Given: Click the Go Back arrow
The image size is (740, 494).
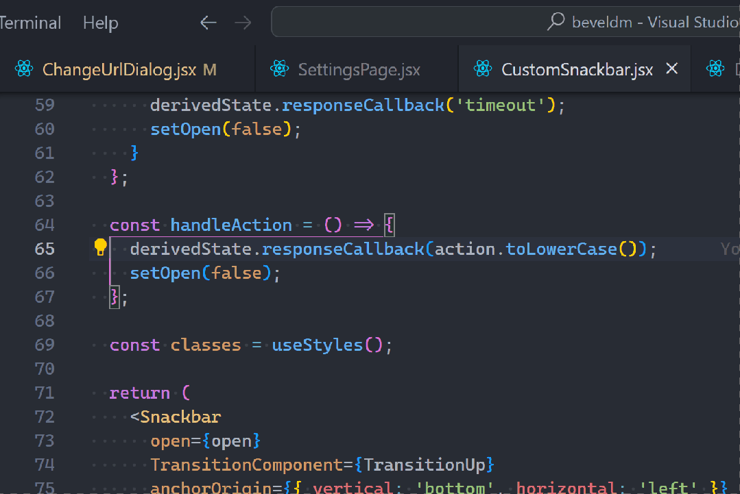Looking at the screenshot, I should click(208, 23).
